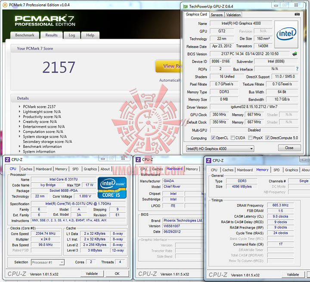Click Validate in left CPU-Z window

92,273
